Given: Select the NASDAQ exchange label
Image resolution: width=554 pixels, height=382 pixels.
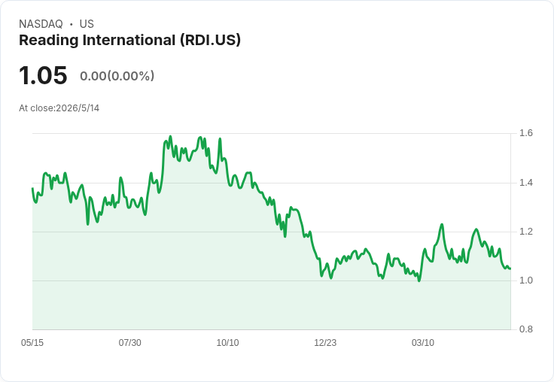Looking at the screenshot, I should [41, 24].
